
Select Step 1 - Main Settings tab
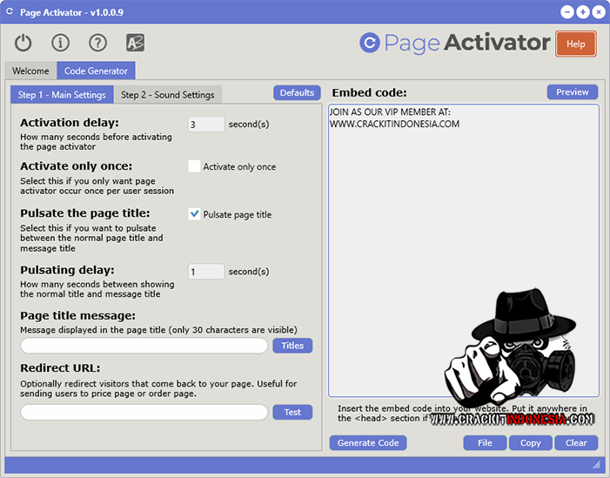tap(62, 95)
